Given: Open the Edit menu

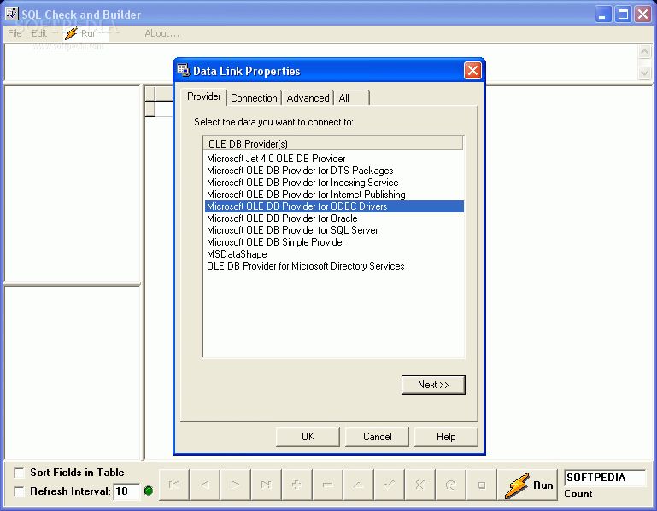Looking at the screenshot, I should point(39,33).
